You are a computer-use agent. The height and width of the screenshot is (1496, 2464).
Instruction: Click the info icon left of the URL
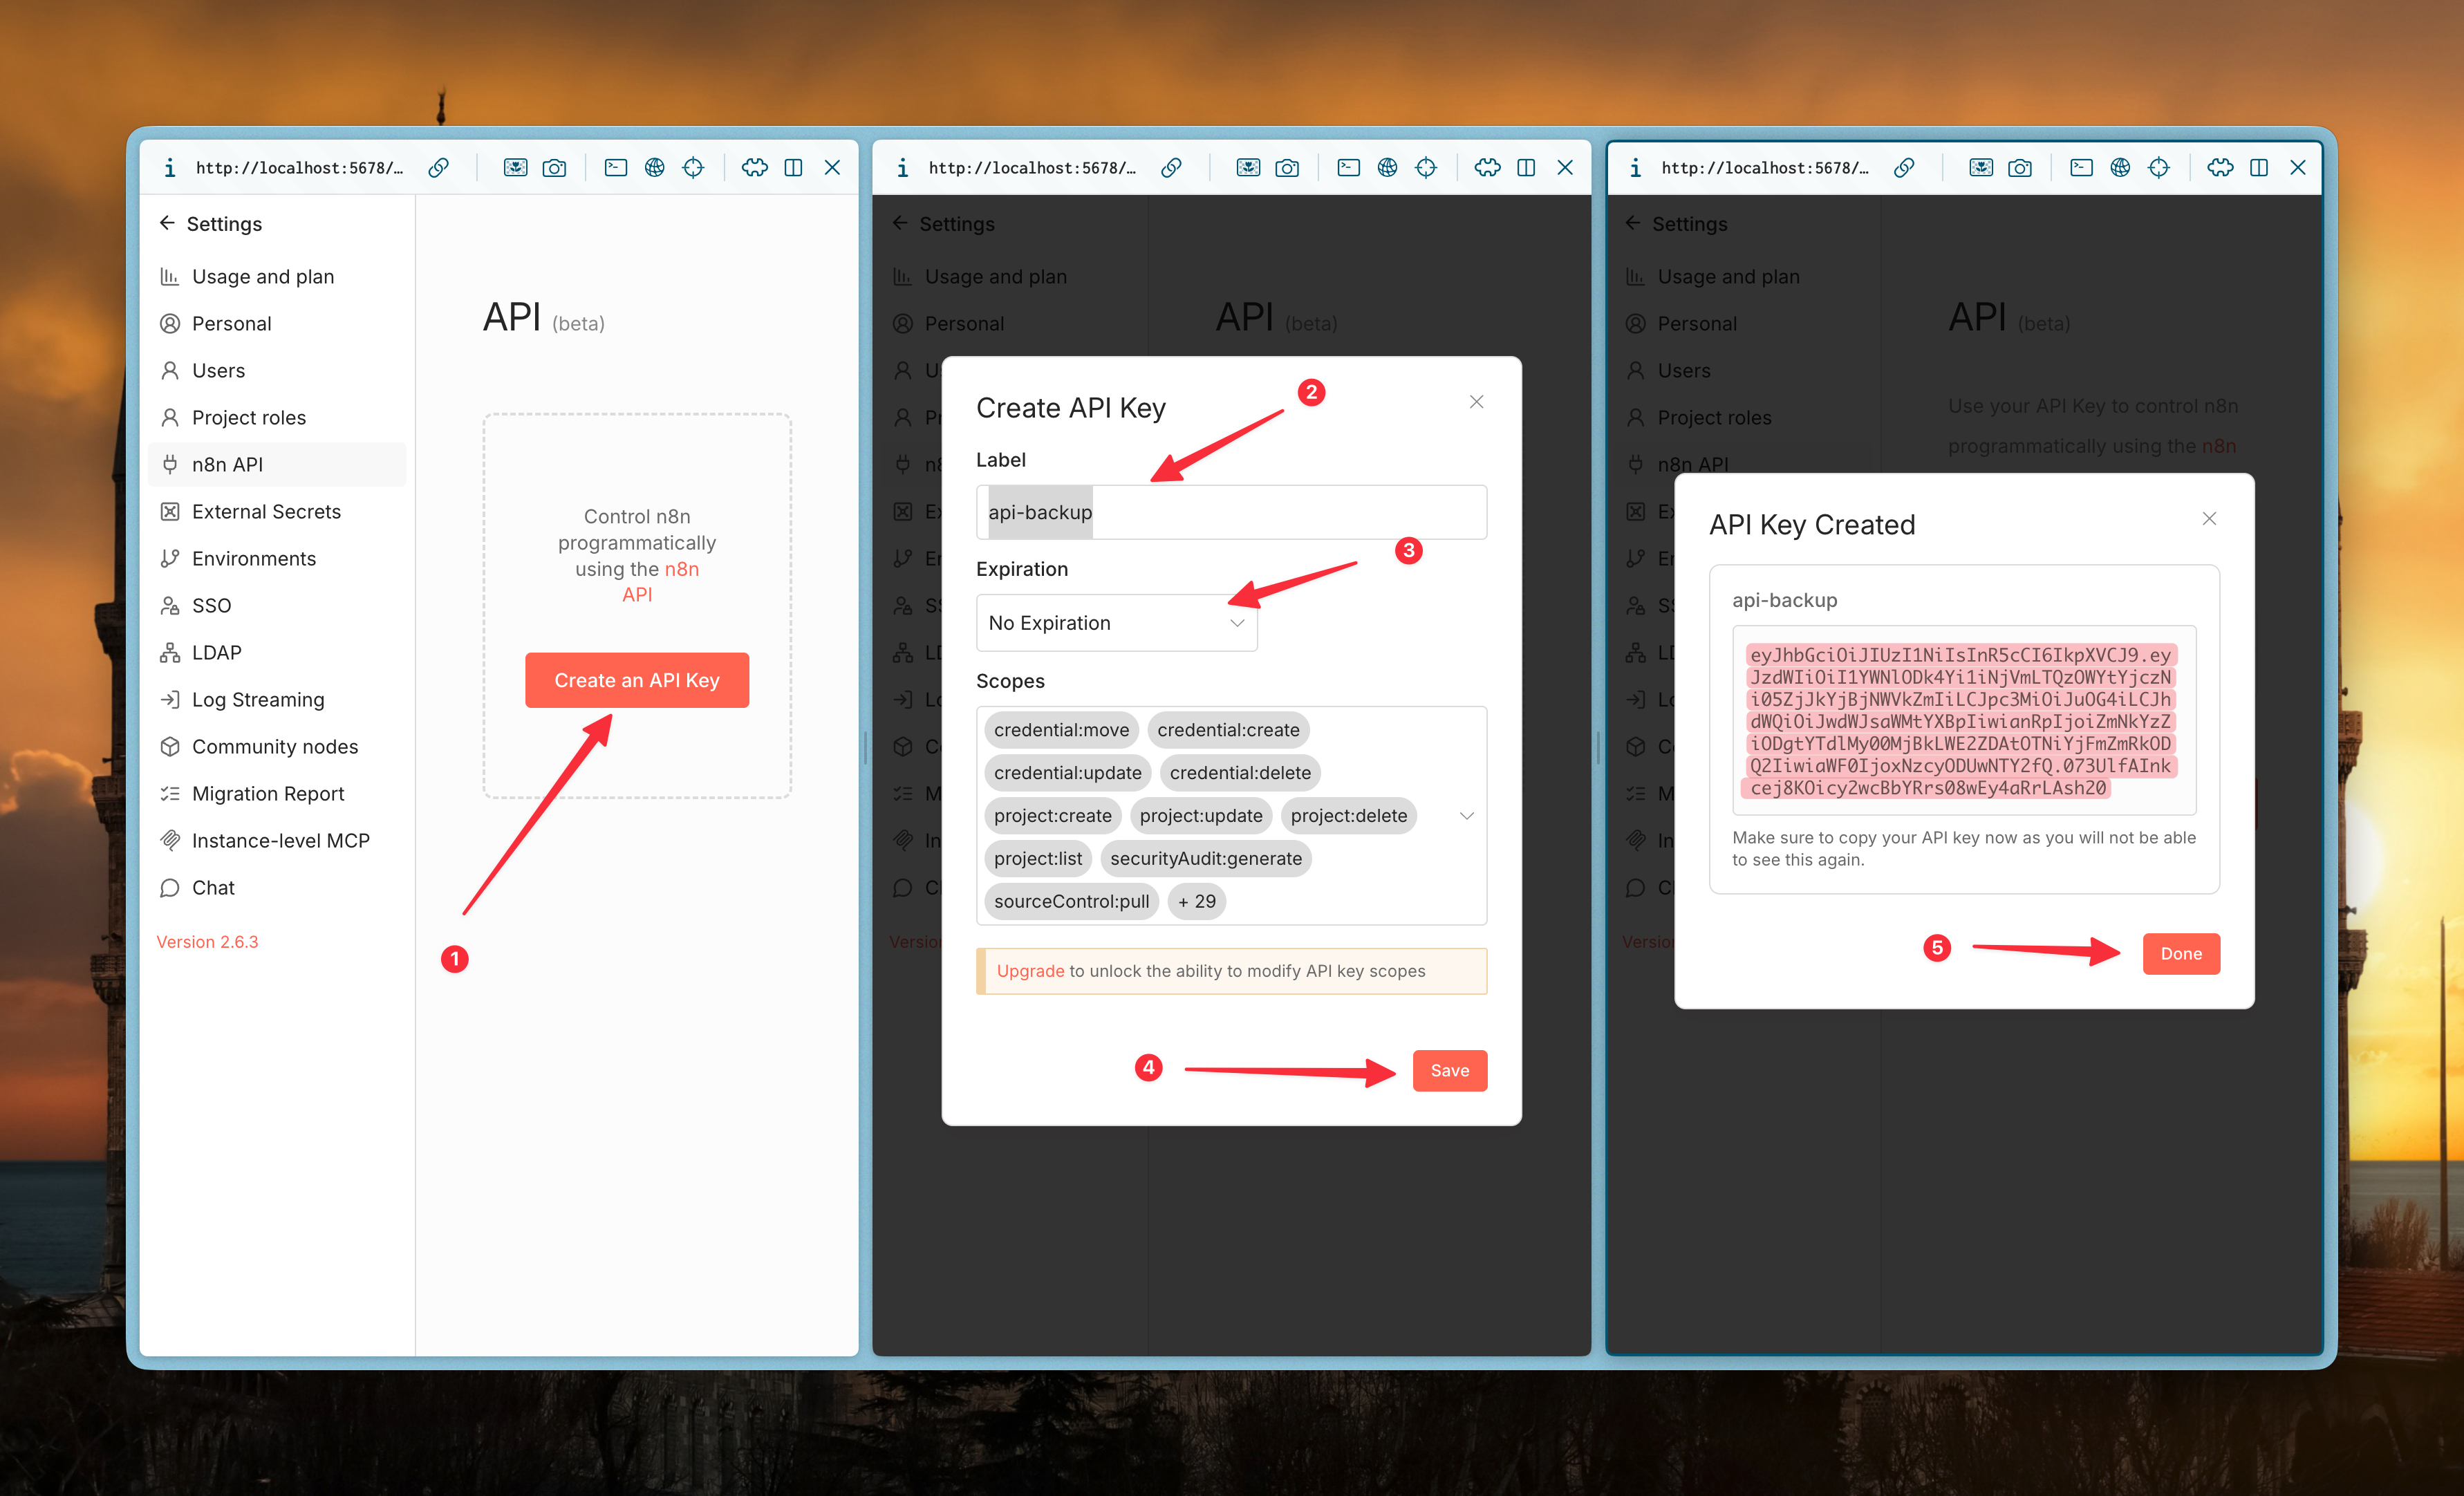pos(170,167)
